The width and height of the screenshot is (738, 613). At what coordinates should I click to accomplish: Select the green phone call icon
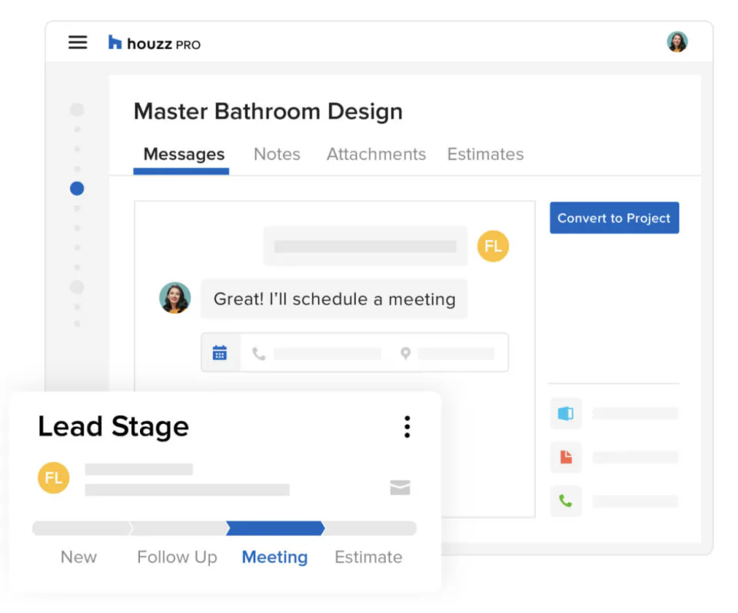point(566,501)
